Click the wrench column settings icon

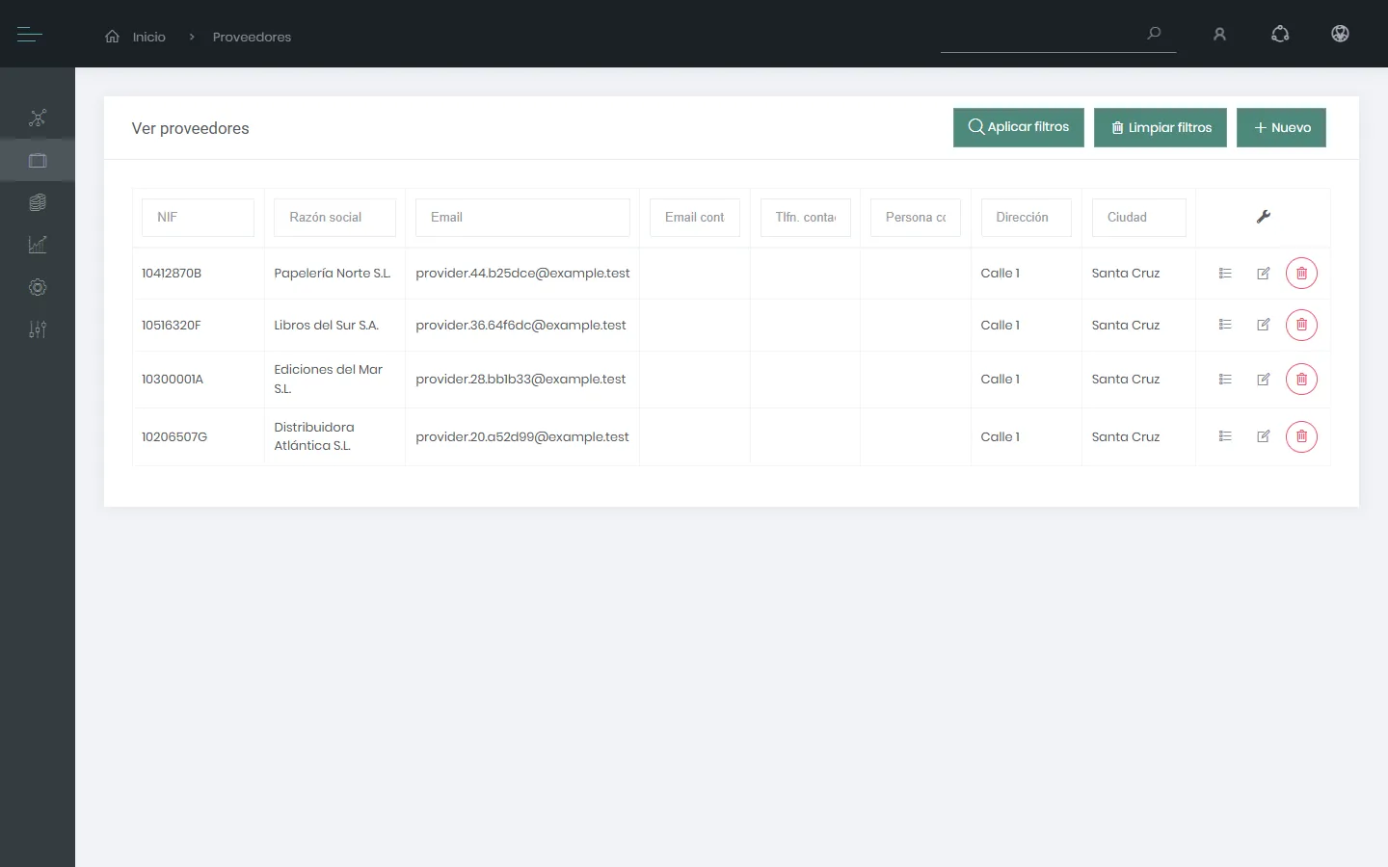pyautogui.click(x=1264, y=217)
